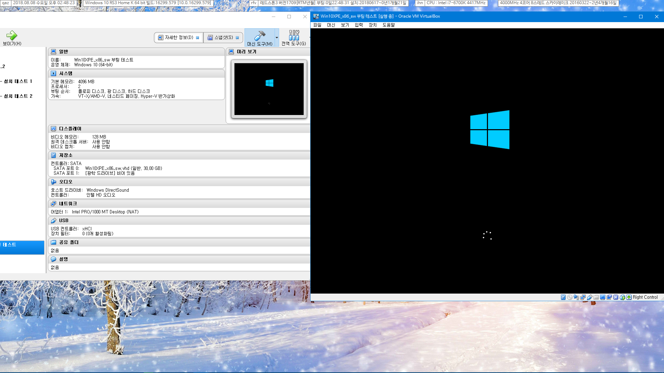Click the green Show (보이기) arrow icon

pyautogui.click(x=12, y=35)
